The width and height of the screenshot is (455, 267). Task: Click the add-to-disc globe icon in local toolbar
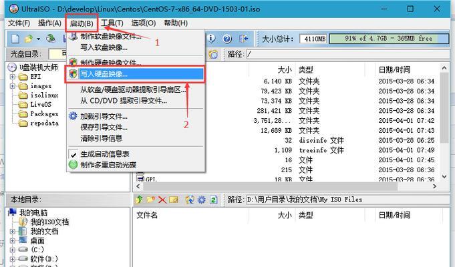tap(190, 200)
